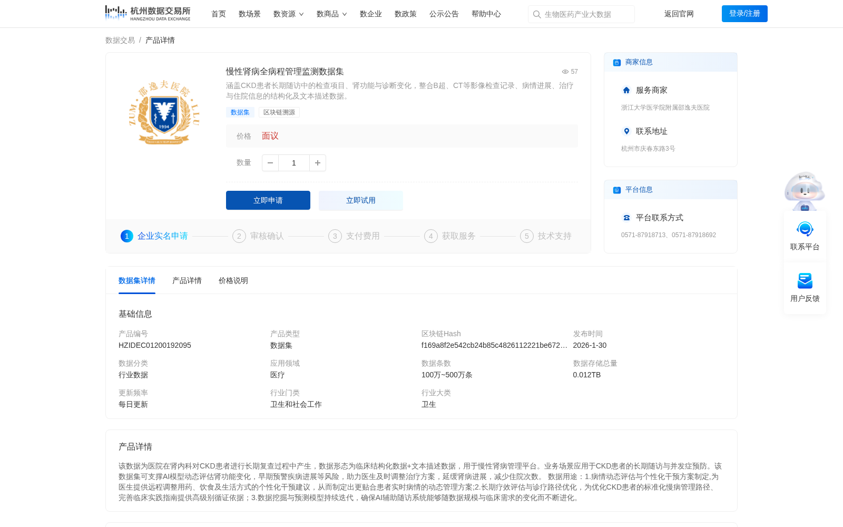Click 浙江大学医学院附属邵逸夫医院 merchant name
Viewport: 843px width, 527px height.
click(x=665, y=108)
